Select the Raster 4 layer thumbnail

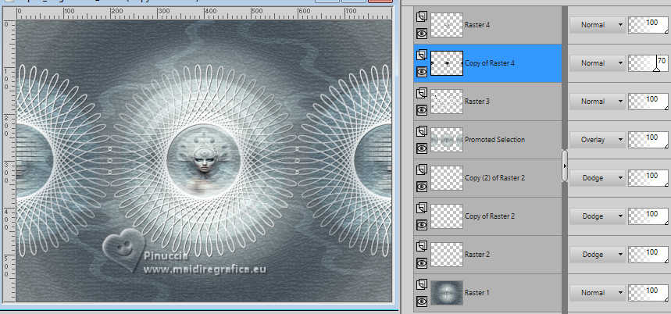click(x=447, y=25)
